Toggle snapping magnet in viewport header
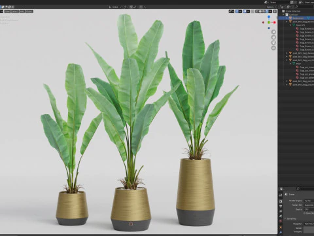Screen dimensions: 314x236 coord(131,7)
